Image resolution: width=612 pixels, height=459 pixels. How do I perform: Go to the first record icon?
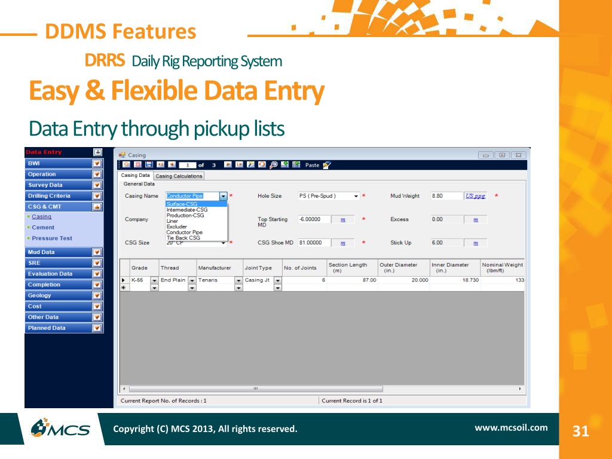tap(160, 165)
